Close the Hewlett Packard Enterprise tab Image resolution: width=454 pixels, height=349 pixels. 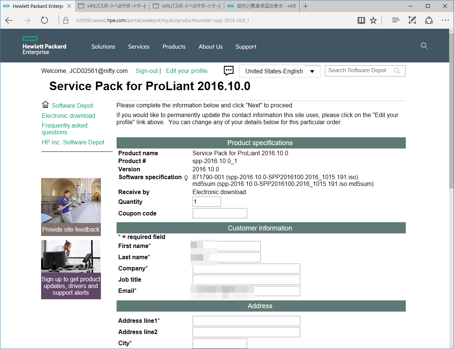(69, 6)
